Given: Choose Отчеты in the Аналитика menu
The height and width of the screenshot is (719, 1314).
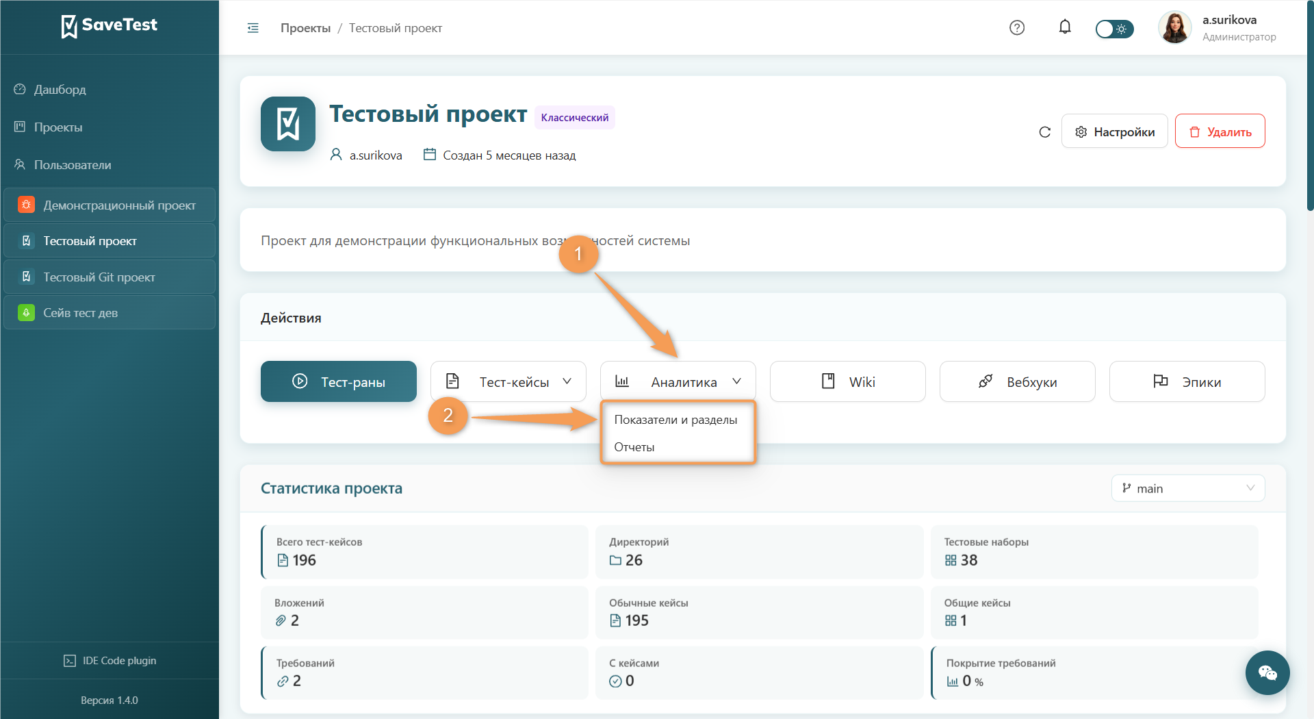Looking at the screenshot, I should (634, 447).
